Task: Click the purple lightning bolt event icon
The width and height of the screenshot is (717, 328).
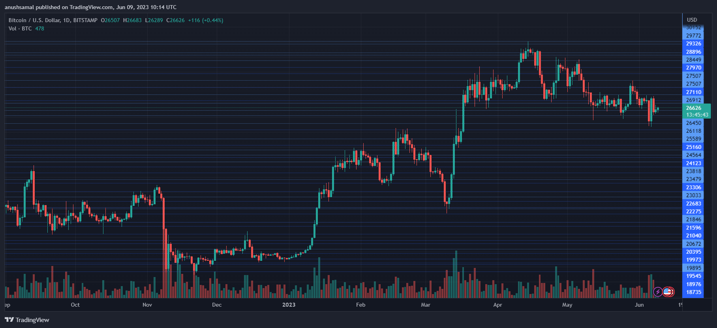Action: pyautogui.click(x=658, y=292)
